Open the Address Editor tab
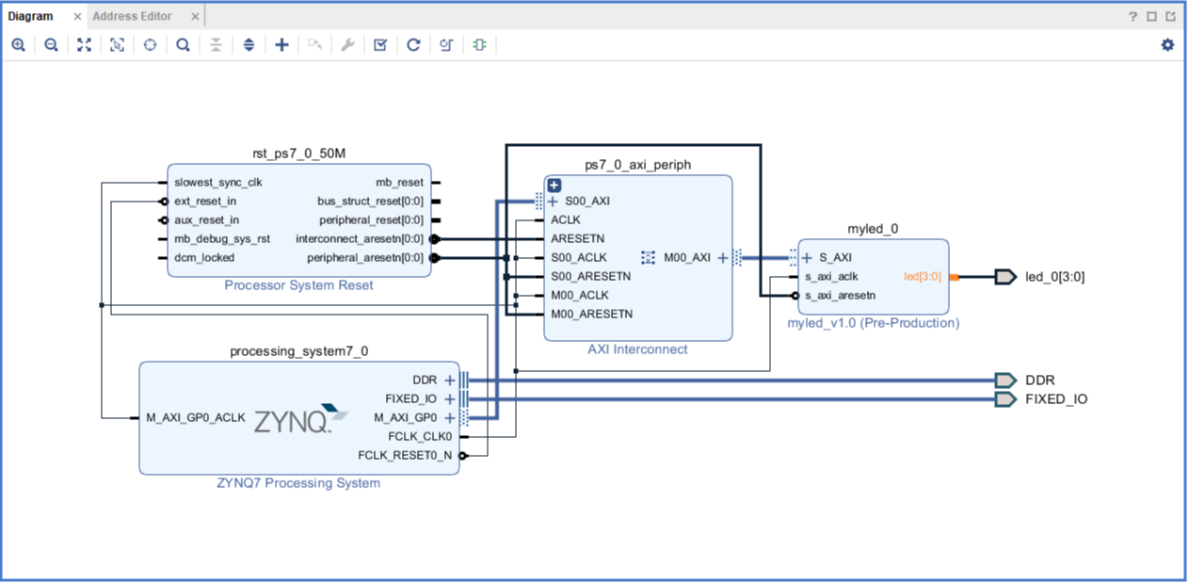The width and height of the screenshot is (1189, 583). 132,16
